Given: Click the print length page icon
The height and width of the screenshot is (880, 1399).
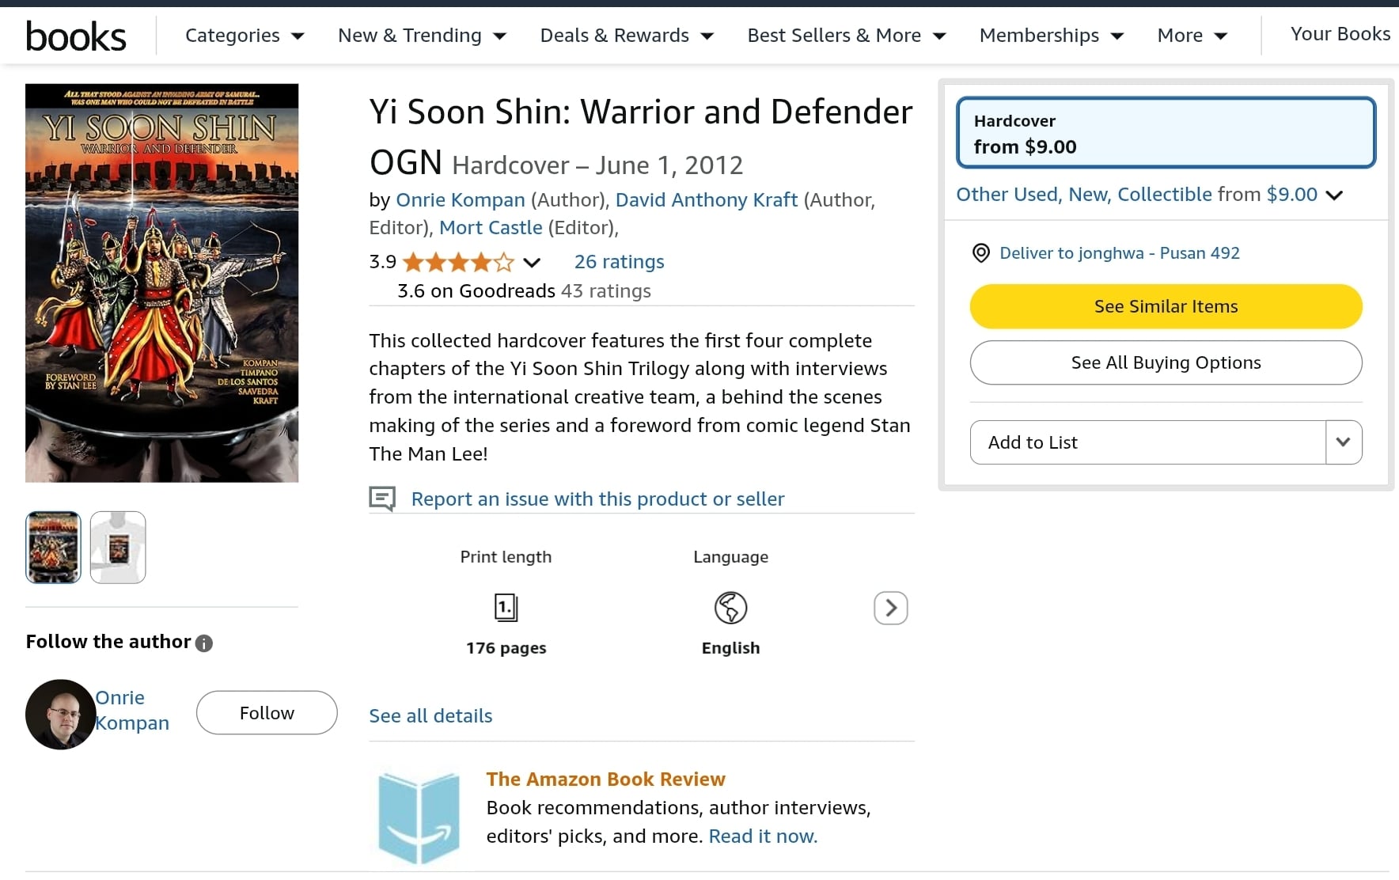Looking at the screenshot, I should [506, 608].
